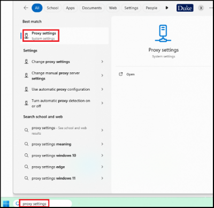Click Open link in the preview pane
The width and height of the screenshot is (214, 208).
point(131,75)
